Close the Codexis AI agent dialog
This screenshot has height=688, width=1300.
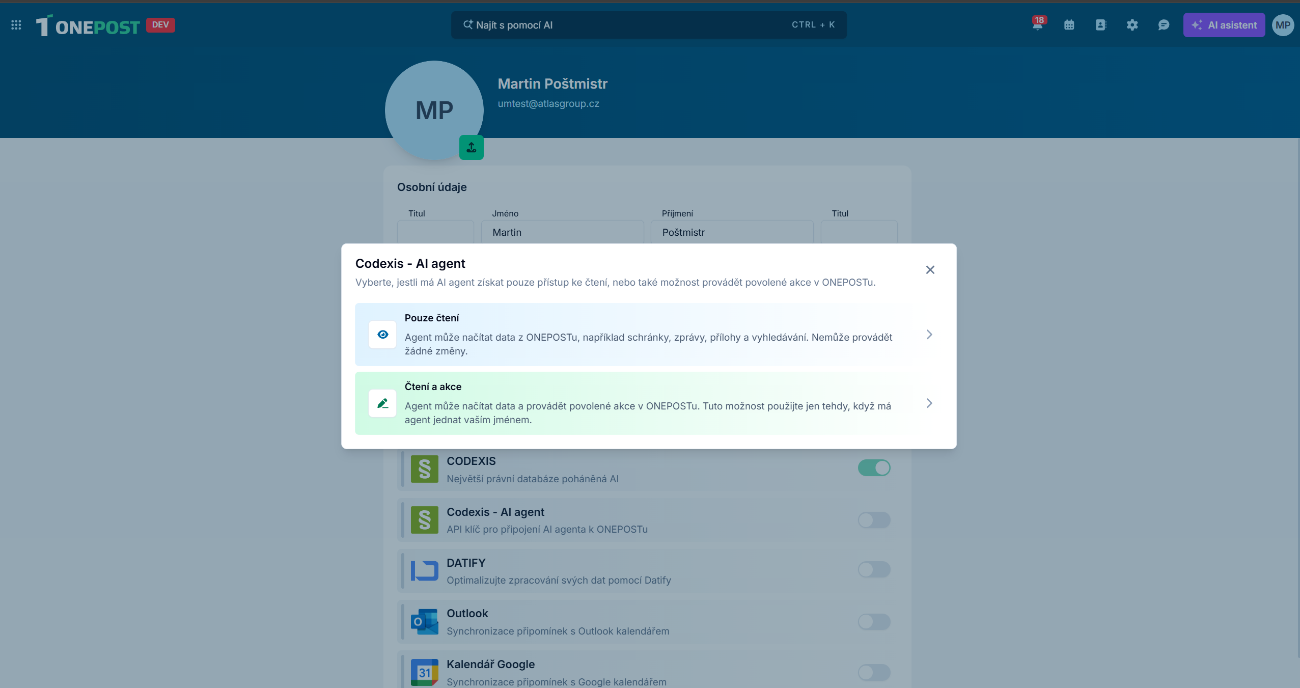[x=930, y=270]
